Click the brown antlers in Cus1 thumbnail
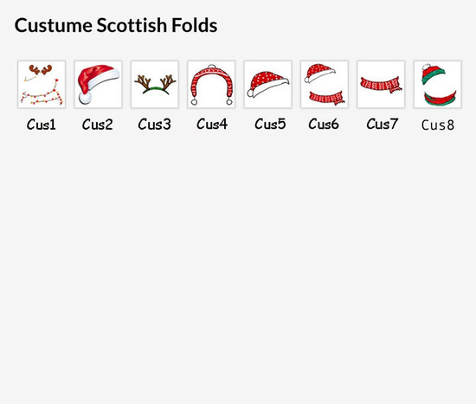 [41, 69]
